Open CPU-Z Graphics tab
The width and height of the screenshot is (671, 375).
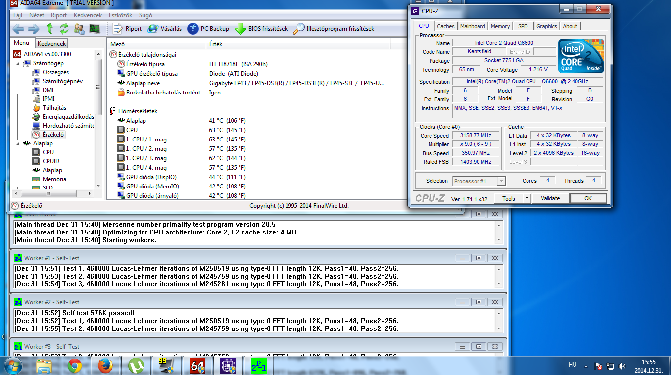point(547,26)
